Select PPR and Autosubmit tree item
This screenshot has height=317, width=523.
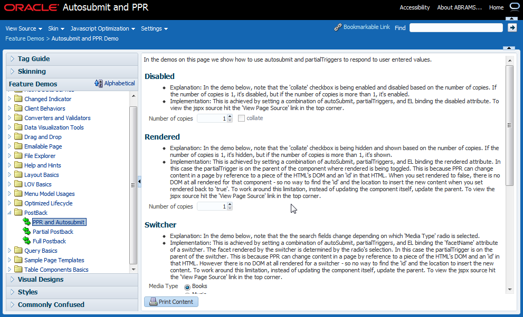59,222
